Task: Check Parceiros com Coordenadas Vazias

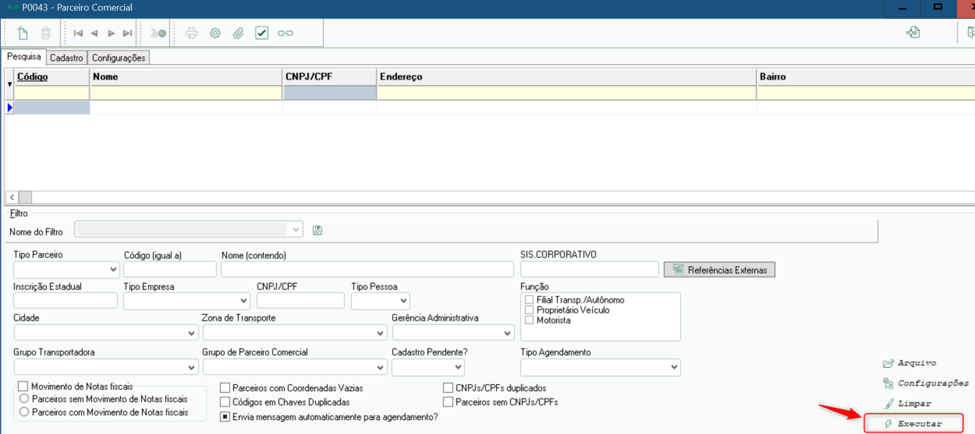Action: tap(225, 387)
